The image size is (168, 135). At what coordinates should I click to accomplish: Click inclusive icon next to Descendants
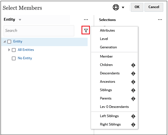tap(133, 74)
